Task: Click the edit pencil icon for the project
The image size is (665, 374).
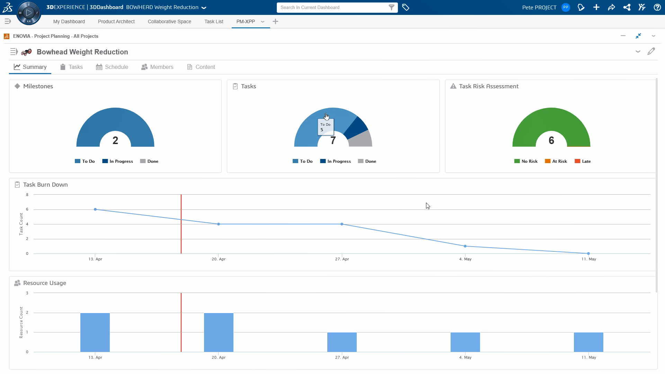Action: pos(651,52)
